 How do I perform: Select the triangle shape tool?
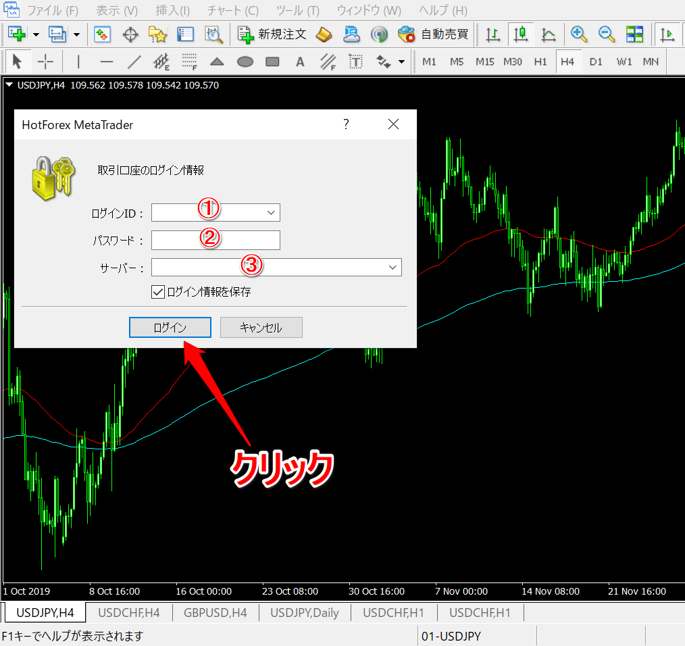(x=217, y=61)
